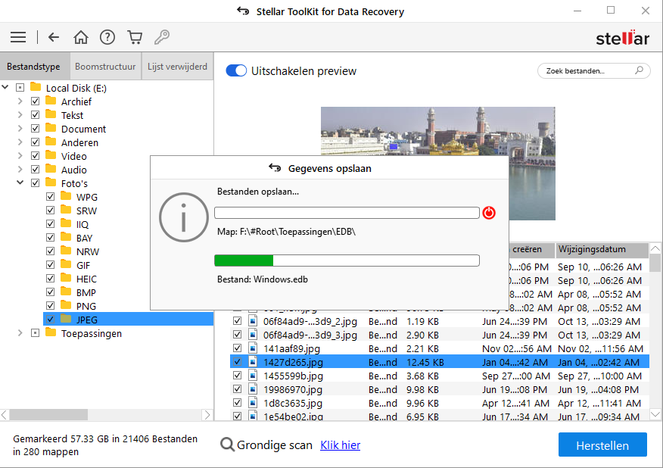The height and width of the screenshot is (468, 663).
Task: Click the JPEG folder icon
Action: [66, 319]
